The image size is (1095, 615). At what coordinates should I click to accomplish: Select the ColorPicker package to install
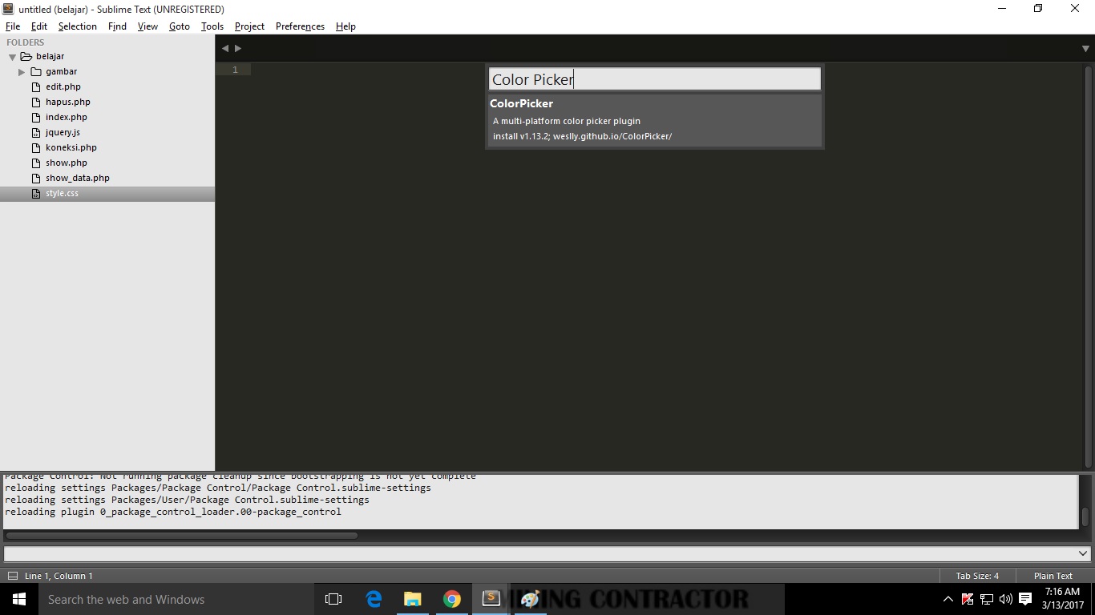654,119
